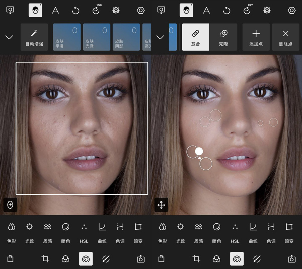The image size is (302, 269).
Task: Switch to the Clone (克隆) tool
Action: pos(223,37)
